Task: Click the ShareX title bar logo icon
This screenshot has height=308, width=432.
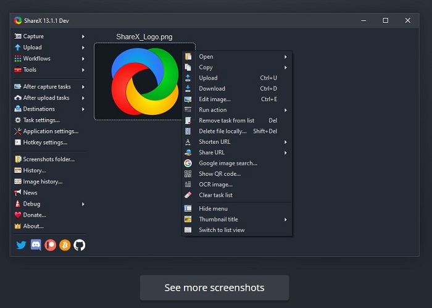Action: tap(18, 20)
